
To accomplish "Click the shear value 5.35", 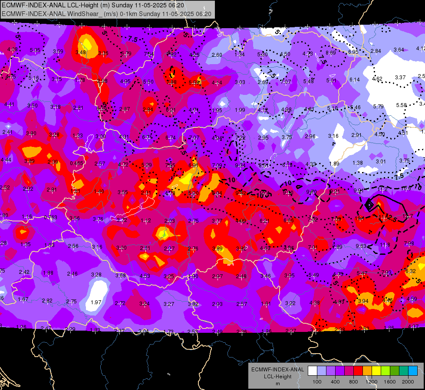I will pos(35,50).
